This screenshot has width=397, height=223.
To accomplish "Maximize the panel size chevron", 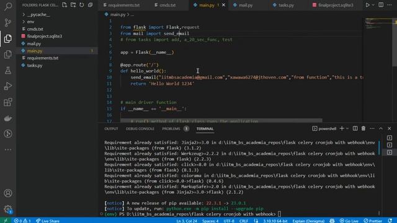I will pyautogui.click(x=380, y=128).
